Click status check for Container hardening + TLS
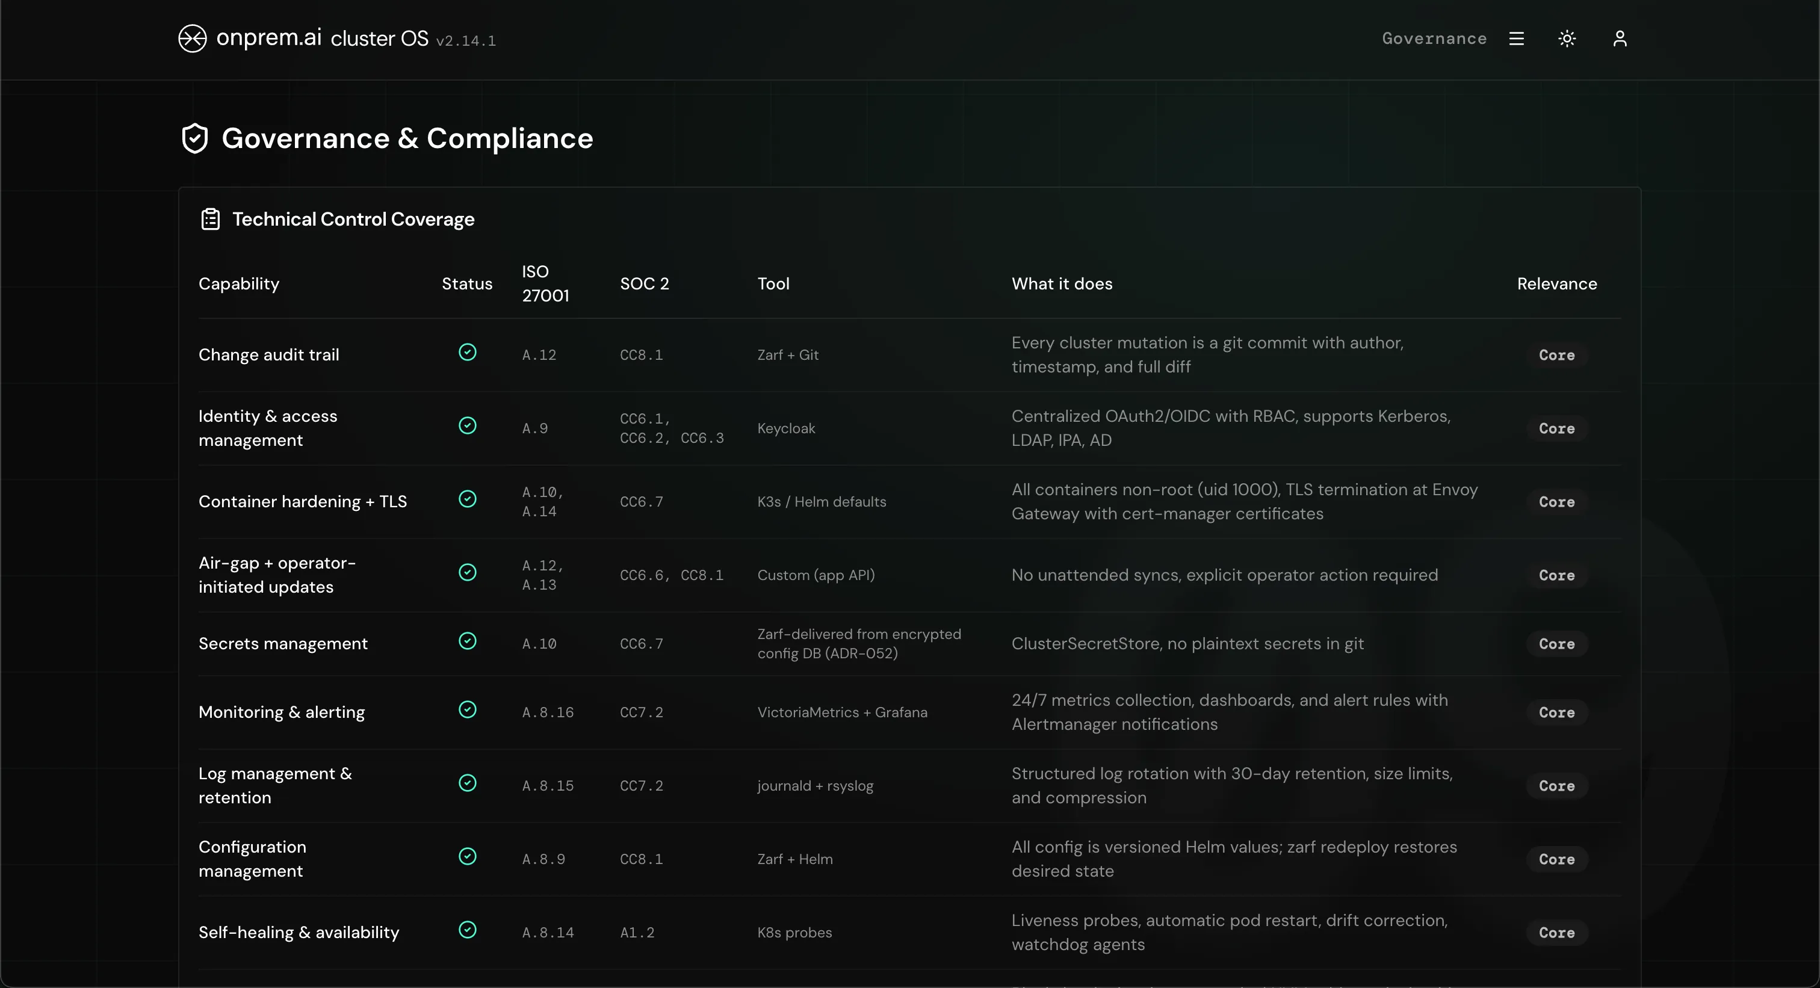The image size is (1820, 988). click(x=468, y=499)
